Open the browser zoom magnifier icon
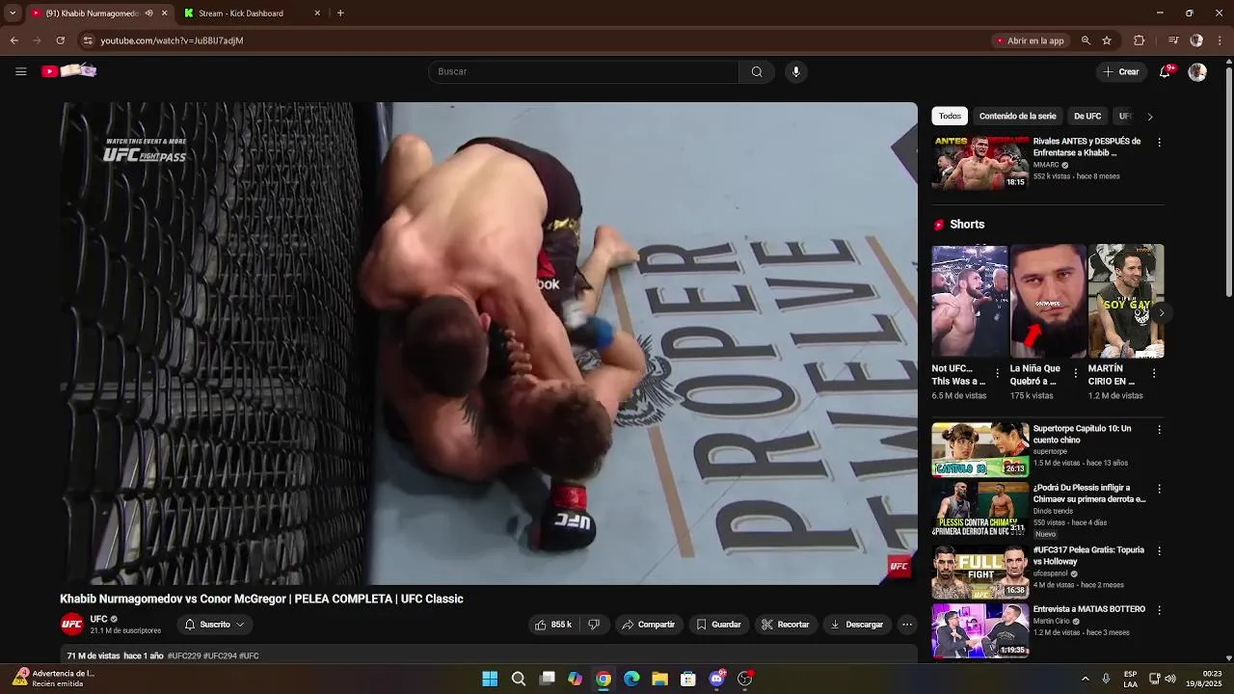Screen dimensions: 1234x694 1086,40
